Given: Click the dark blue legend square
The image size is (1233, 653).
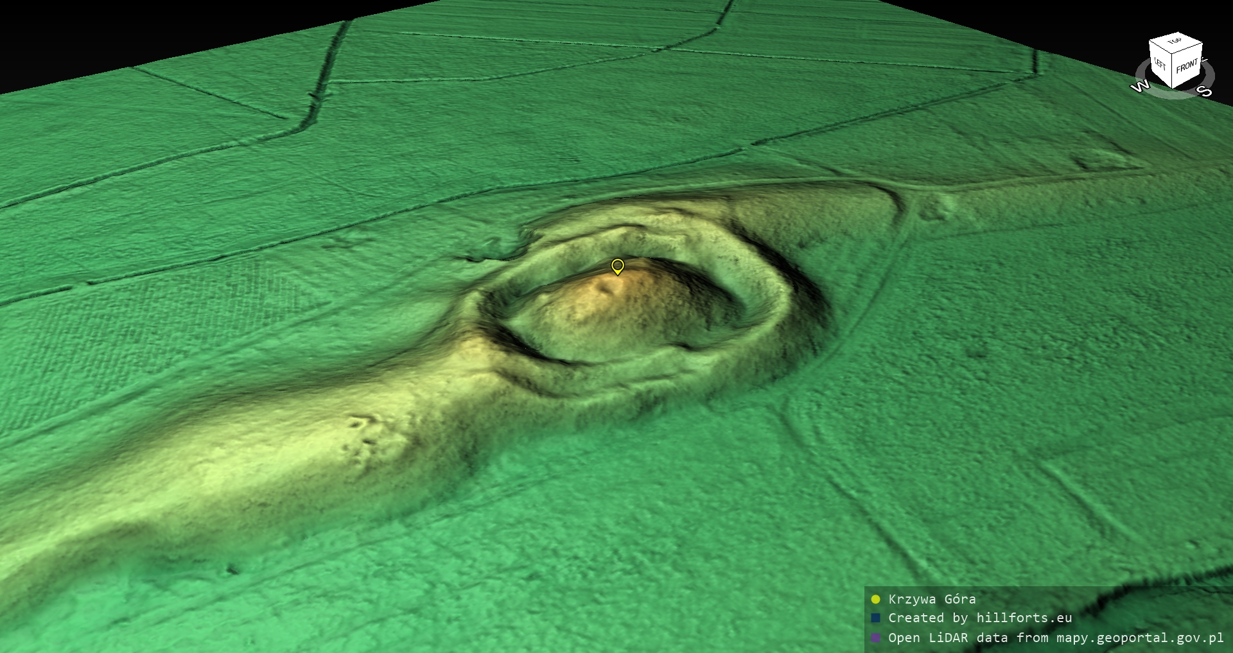Looking at the screenshot, I should [x=875, y=618].
